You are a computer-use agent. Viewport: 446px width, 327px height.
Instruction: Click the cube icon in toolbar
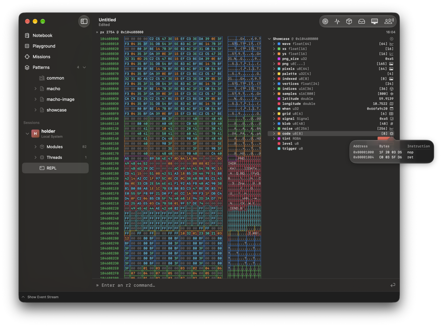349,21
